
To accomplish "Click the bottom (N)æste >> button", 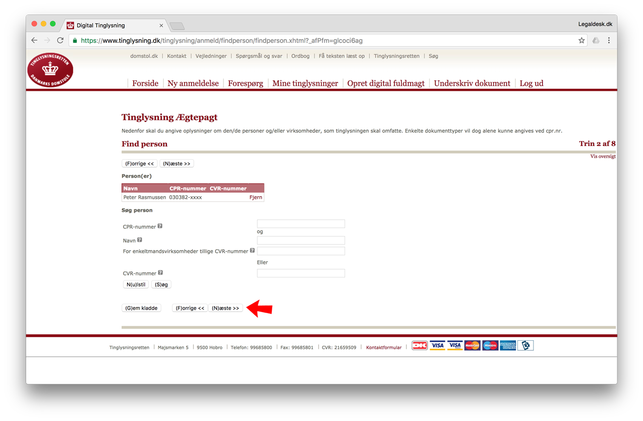I will tap(226, 308).
